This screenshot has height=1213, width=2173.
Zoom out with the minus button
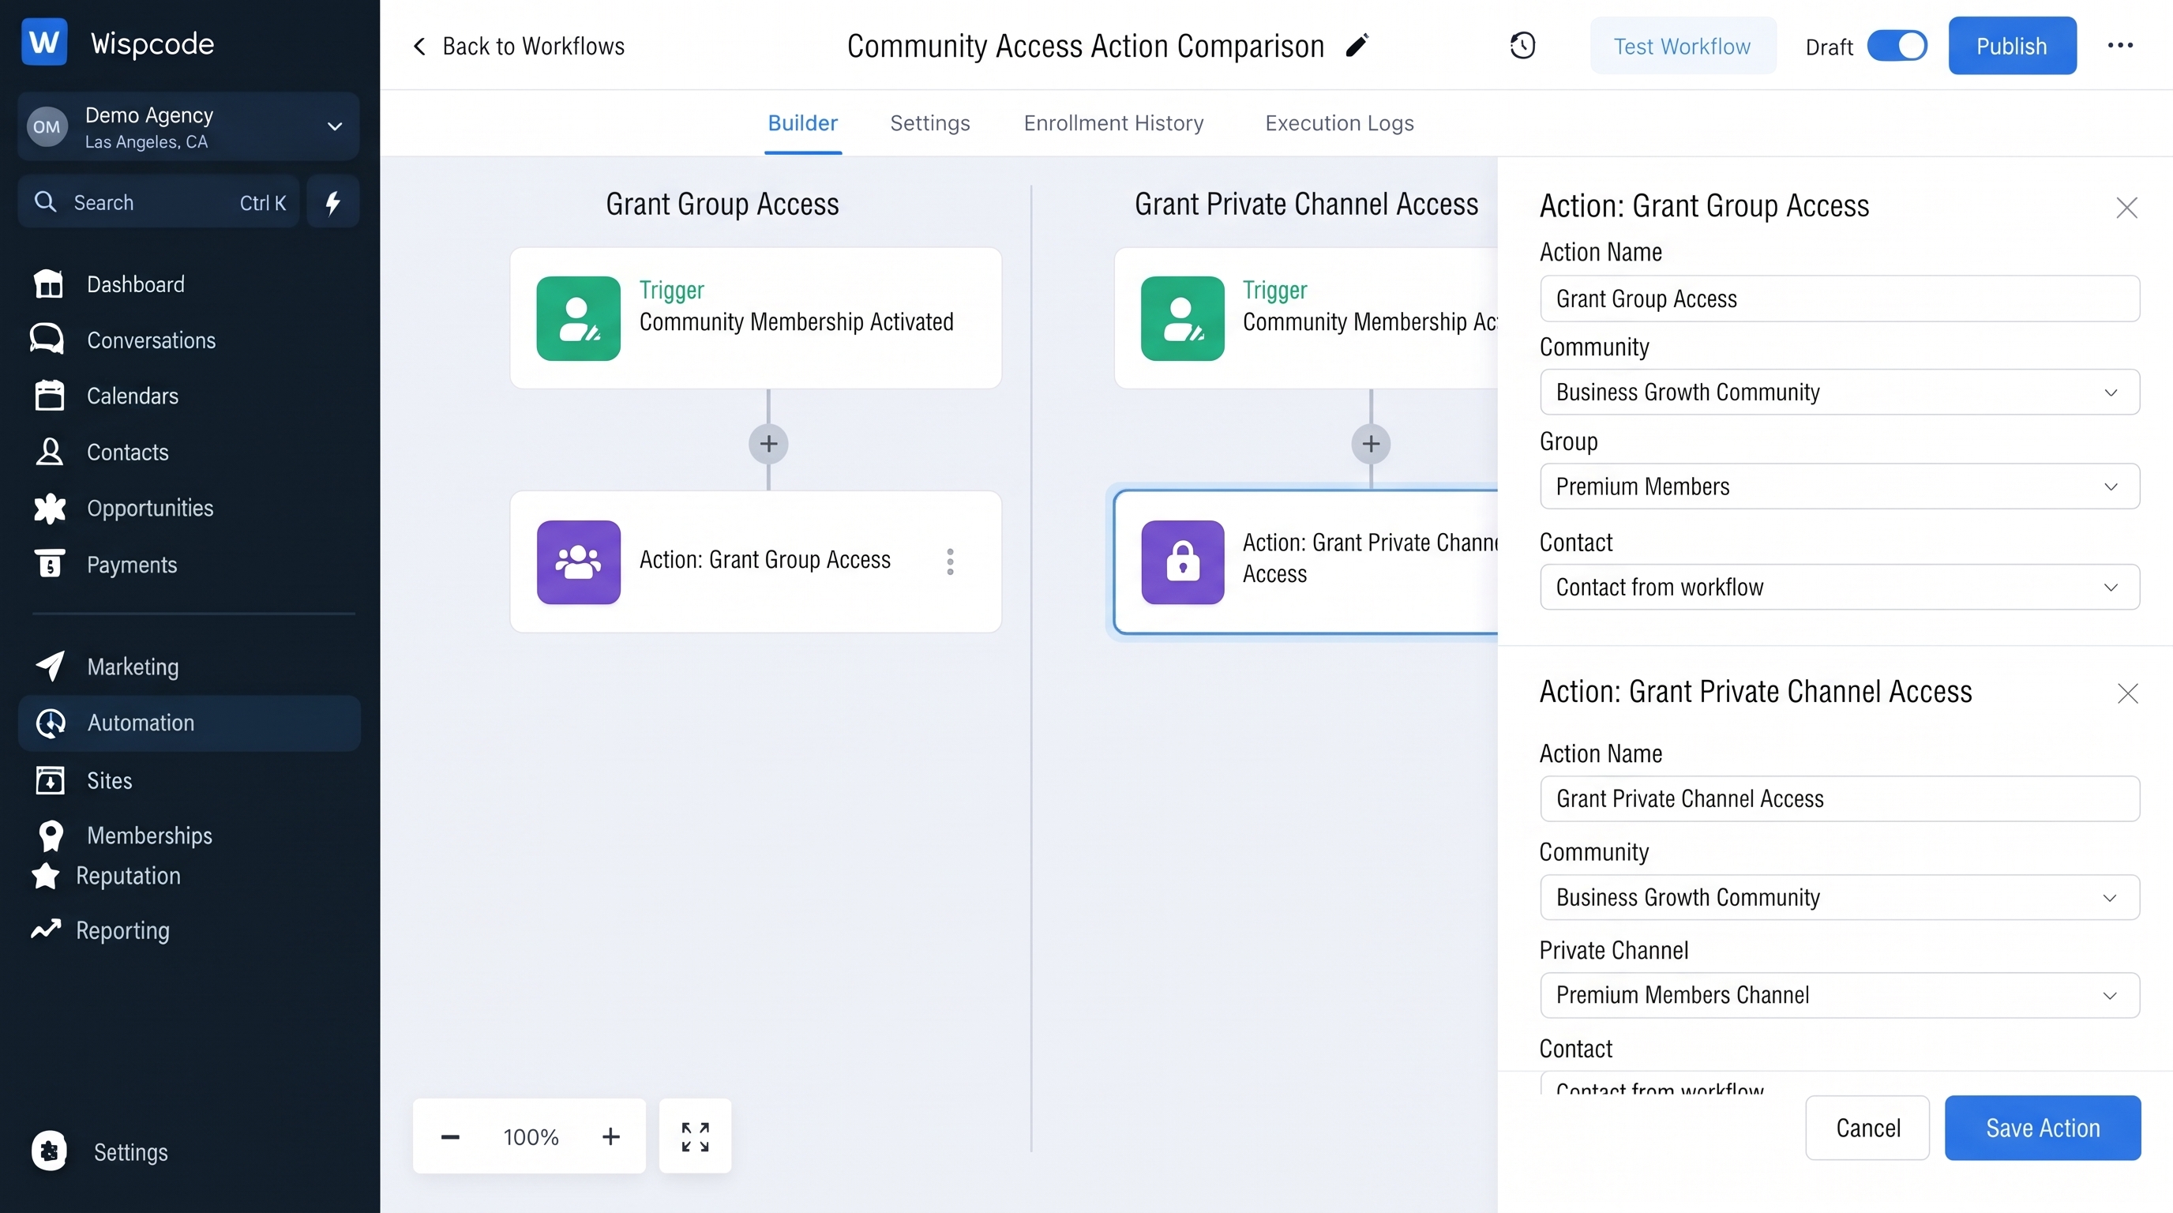pos(450,1137)
